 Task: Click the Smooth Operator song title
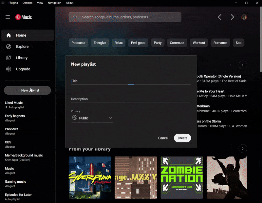click(219, 76)
